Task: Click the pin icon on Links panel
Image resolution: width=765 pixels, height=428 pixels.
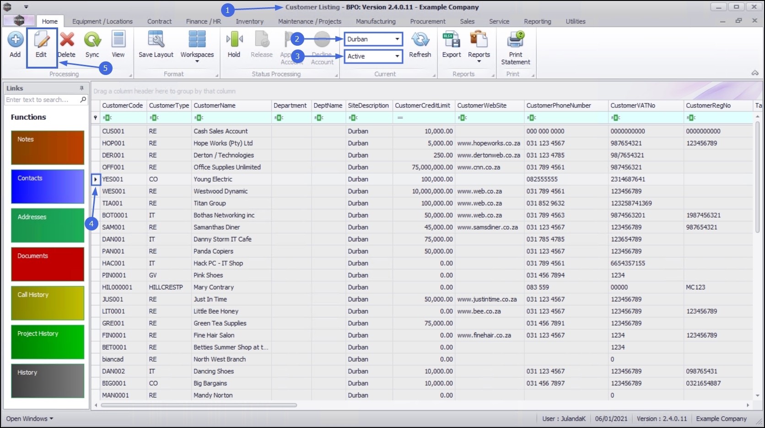Action: [x=82, y=88]
